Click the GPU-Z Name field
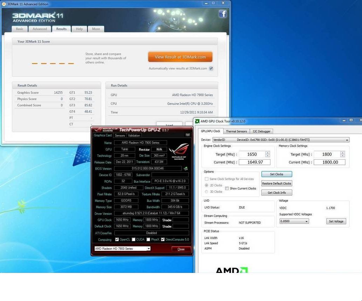The width and height of the screenshot is (362, 301). click(x=140, y=143)
